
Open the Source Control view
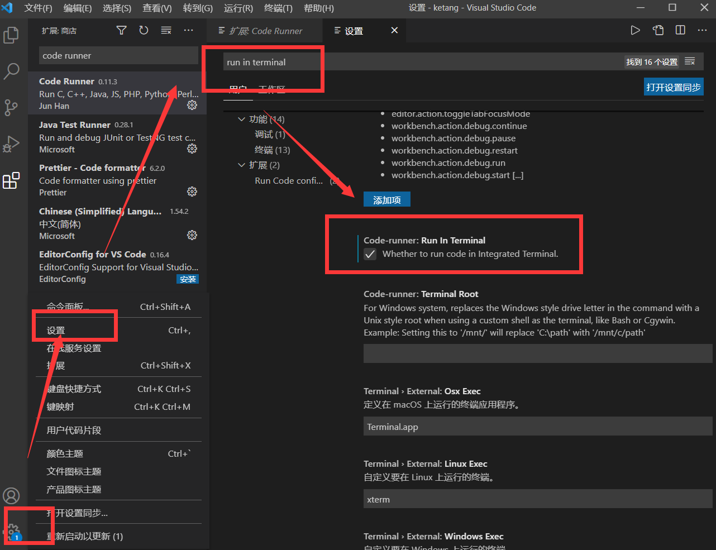[11, 107]
